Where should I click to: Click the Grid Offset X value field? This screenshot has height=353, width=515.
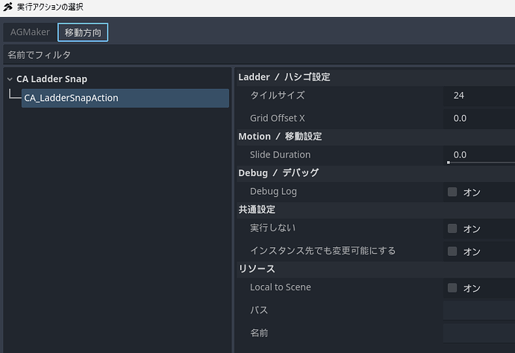[479, 119]
